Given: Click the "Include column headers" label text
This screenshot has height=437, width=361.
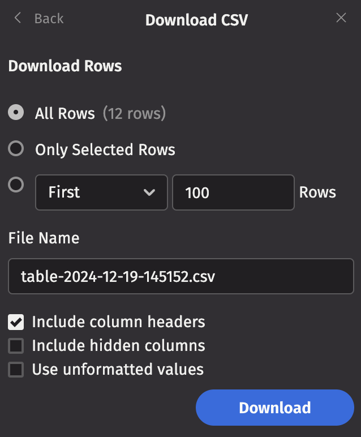Looking at the screenshot, I should (118, 322).
